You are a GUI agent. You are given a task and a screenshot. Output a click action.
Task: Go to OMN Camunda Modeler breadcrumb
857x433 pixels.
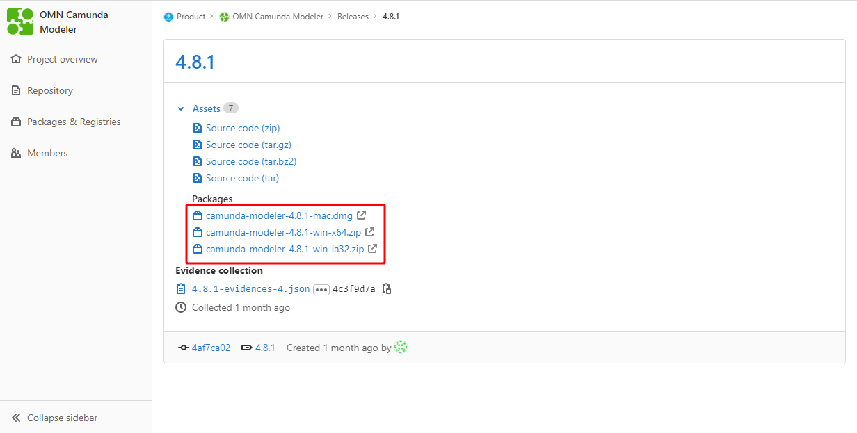click(x=278, y=16)
